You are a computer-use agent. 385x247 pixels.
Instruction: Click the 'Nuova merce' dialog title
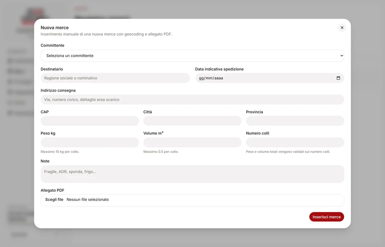tap(55, 28)
